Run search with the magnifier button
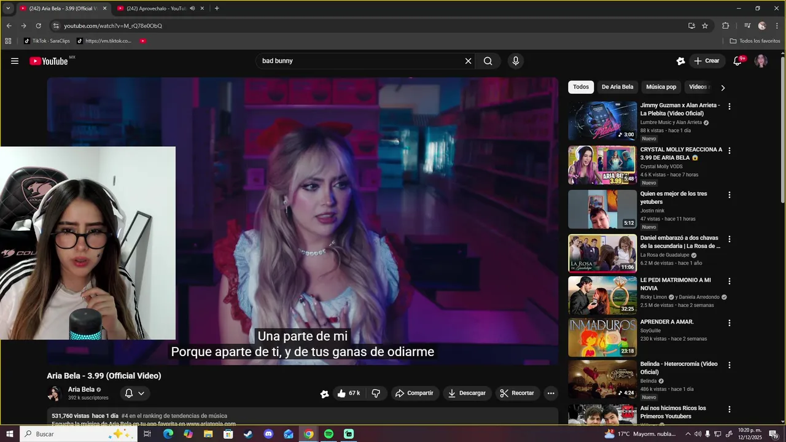Viewport: 786px width, 442px height. coord(488,61)
